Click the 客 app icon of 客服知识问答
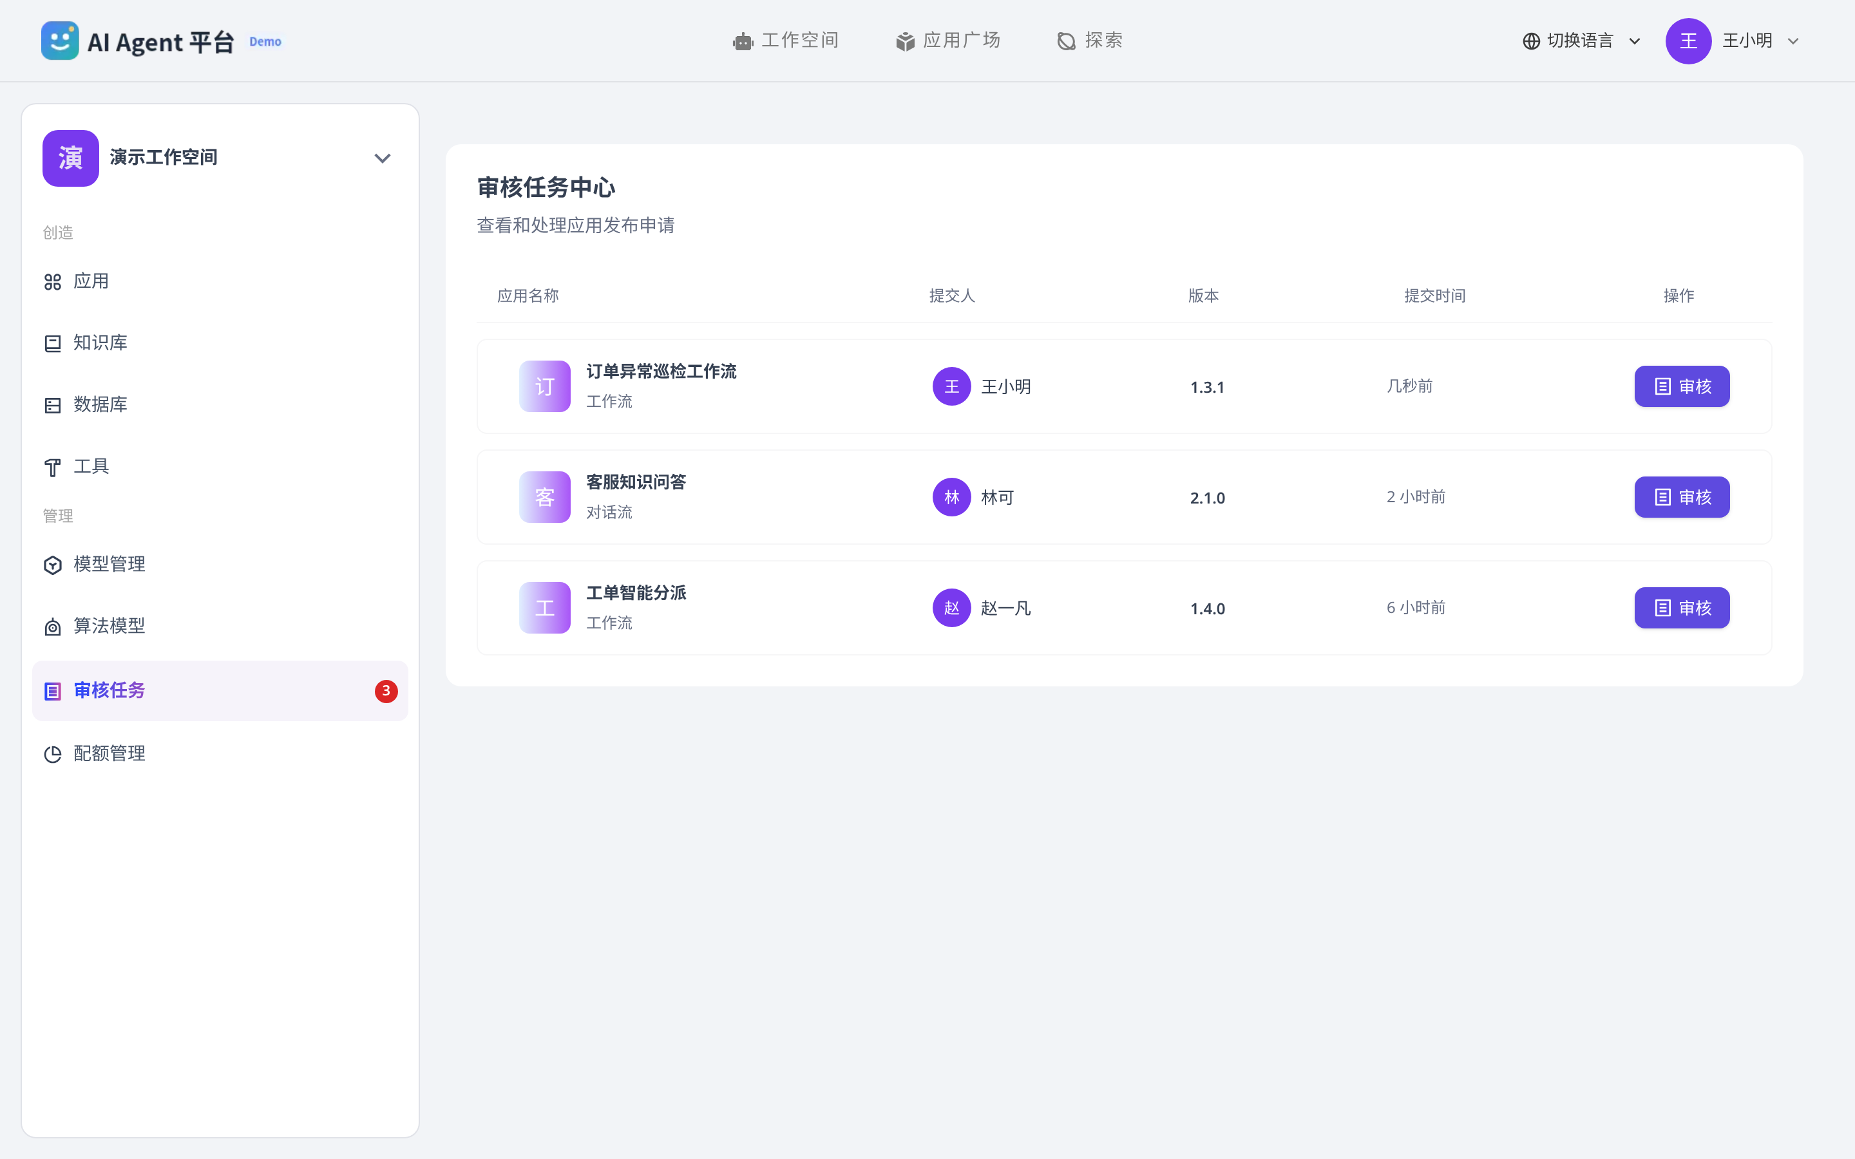 pyautogui.click(x=545, y=496)
